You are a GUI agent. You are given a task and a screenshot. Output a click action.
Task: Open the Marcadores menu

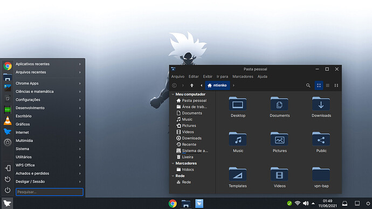243,77
